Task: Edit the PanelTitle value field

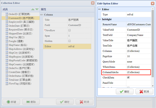Action: point(139,83)
